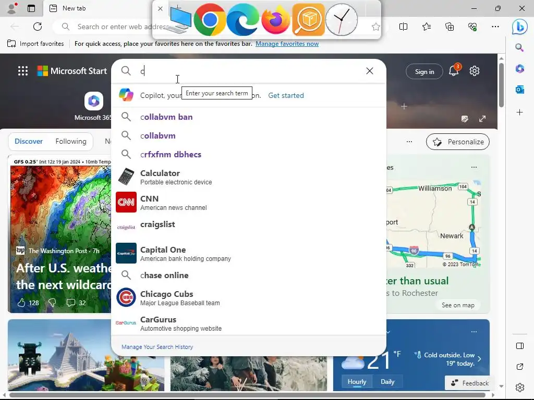
Task: Open the Chrome icon in the overlay dock
Action: tap(210, 19)
